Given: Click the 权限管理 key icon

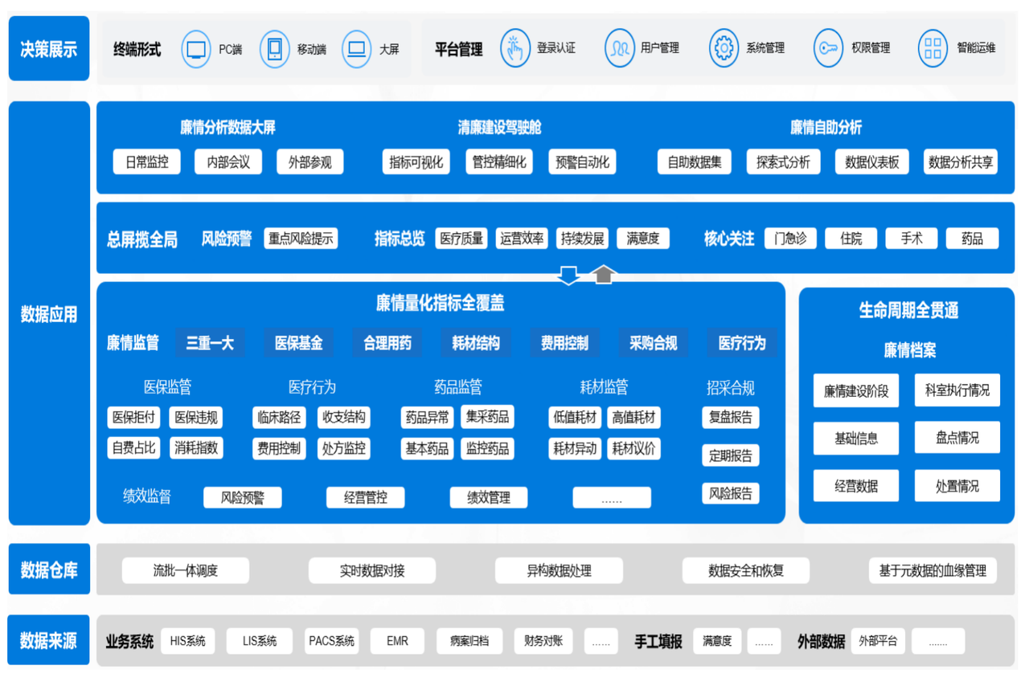Looking at the screenshot, I should (828, 48).
